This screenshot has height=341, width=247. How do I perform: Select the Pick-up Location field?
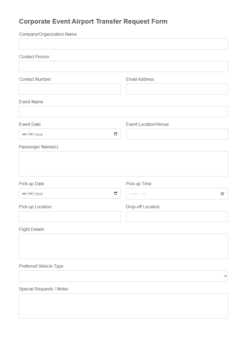70,216
